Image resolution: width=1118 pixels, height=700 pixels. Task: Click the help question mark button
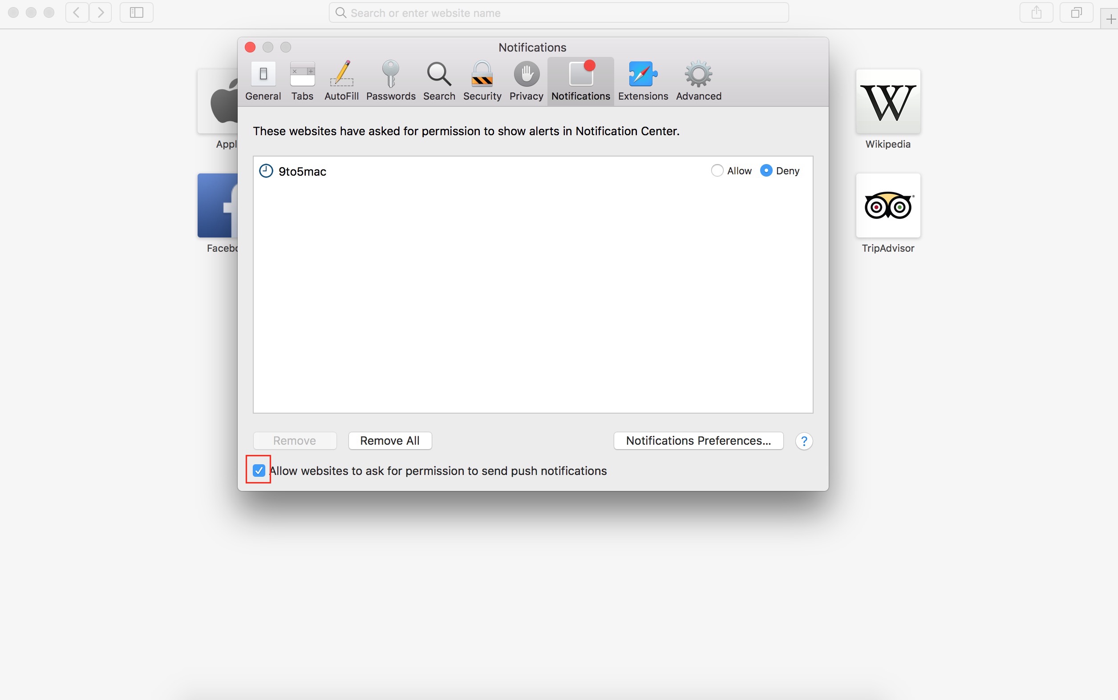[804, 441]
